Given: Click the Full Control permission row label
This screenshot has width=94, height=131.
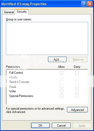Looking at the screenshot, I should (x=16, y=73).
